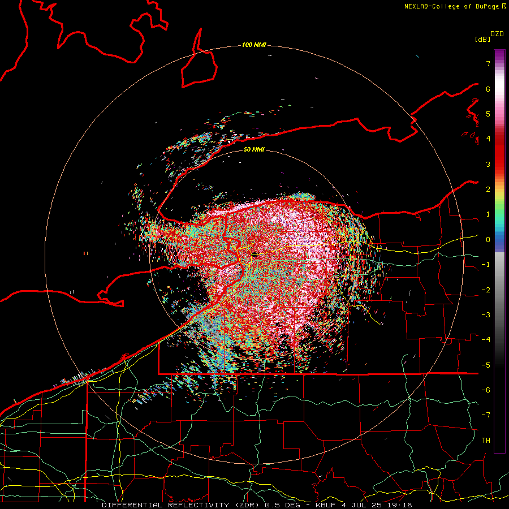Click the -1 value on the scale
The height and width of the screenshot is (509, 509).
(486, 265)
